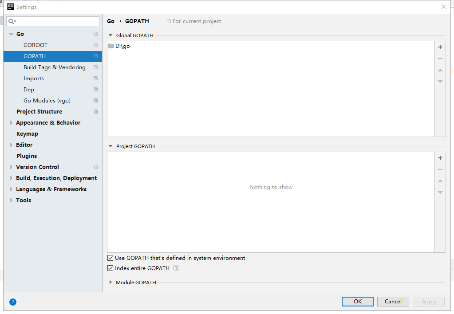Select the D:\go entry in Global GOPATH
Image resolution: width=454 pixels, height=314 pixels.
(x=271, y=46)
